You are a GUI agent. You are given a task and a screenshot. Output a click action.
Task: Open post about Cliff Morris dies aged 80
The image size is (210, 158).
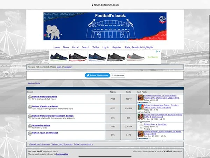(163, 133)
